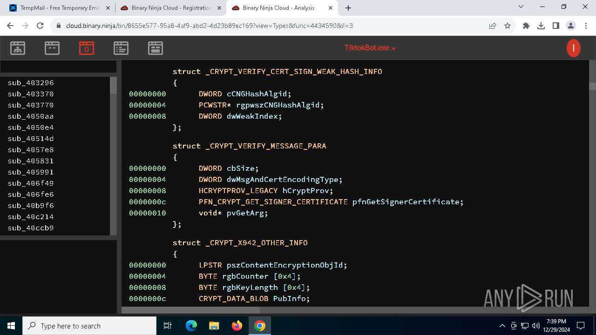
Task: Click struct _CRYPT_VERIFY_CERT_SIGN_WEAK_HASH_INFO name
Action: click(x=294, y=72)
